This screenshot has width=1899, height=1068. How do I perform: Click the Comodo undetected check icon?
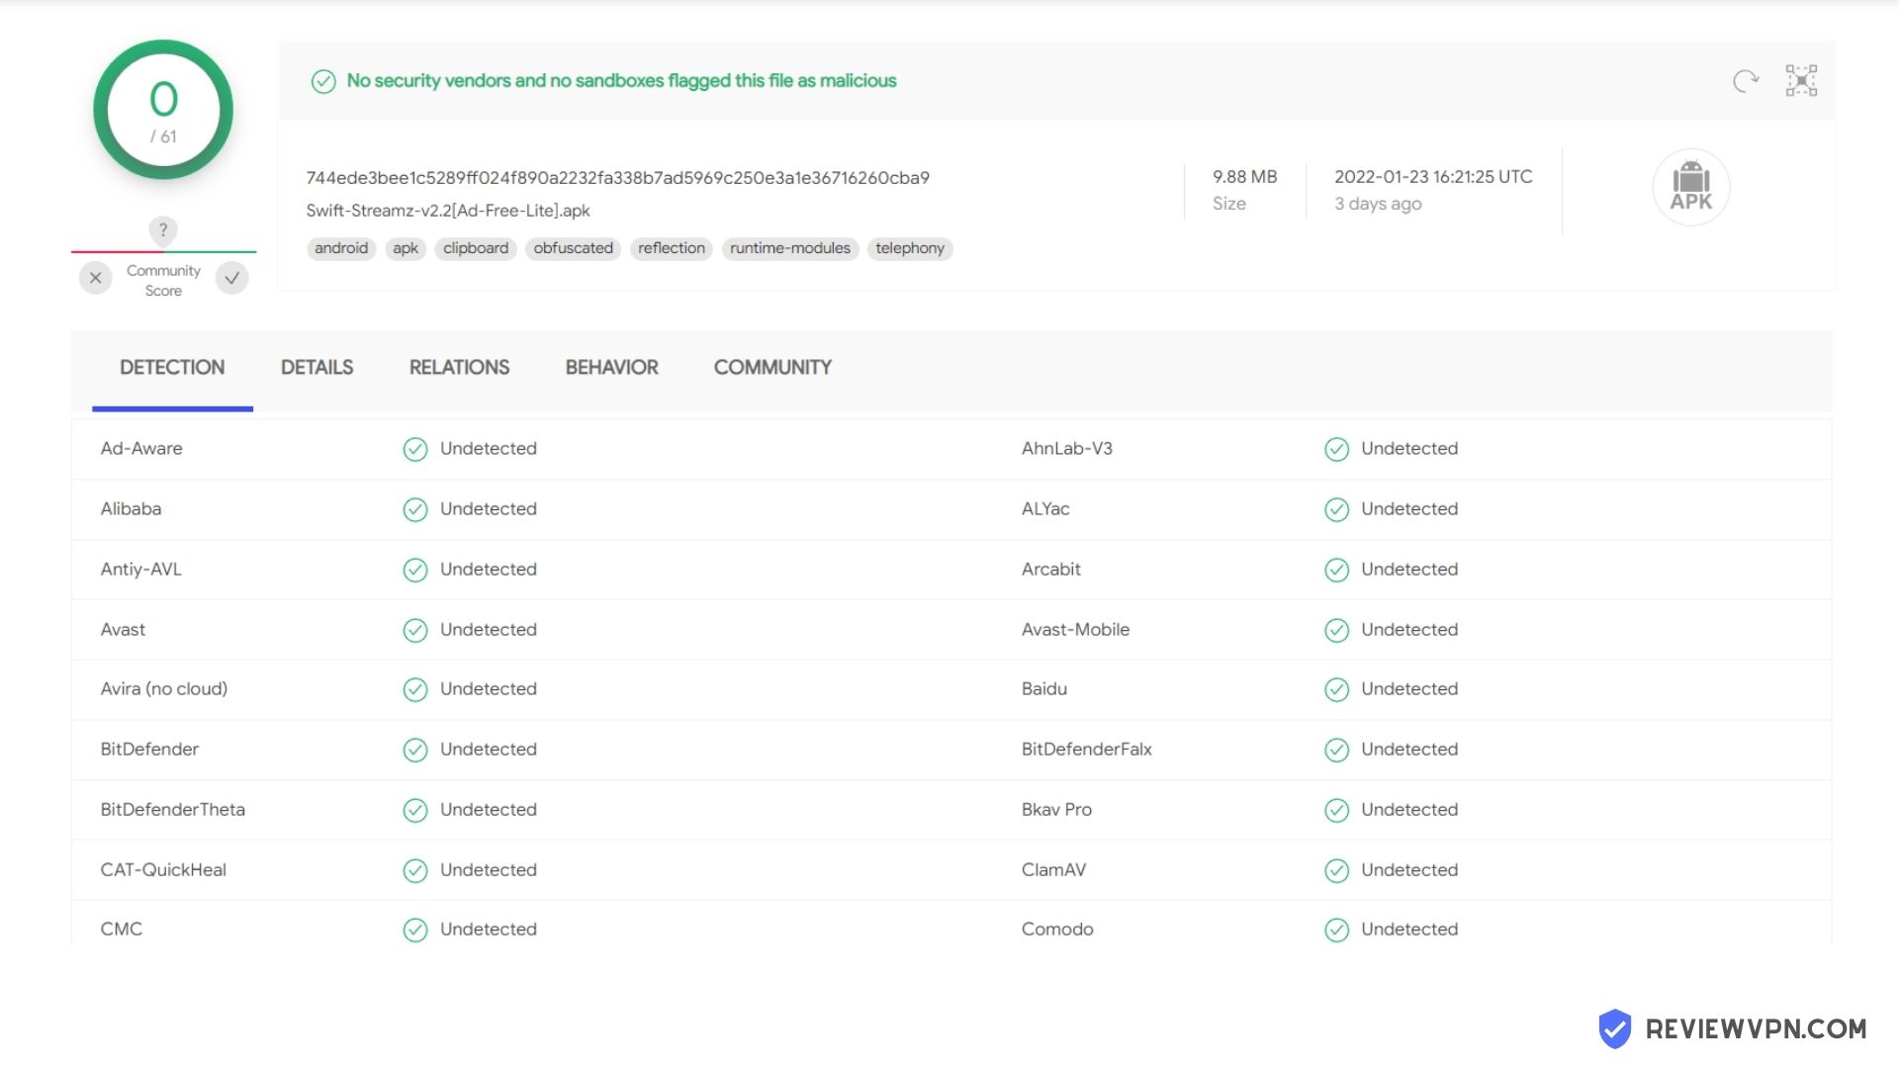pyautogui.click(x=1336, y=930)
